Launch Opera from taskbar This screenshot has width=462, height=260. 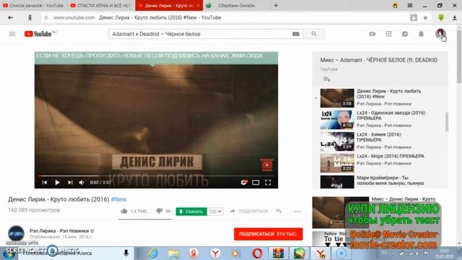(x=257, y=253)
